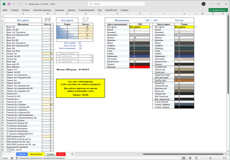Select row 14 header
Image resolution: width=230 pixels, height=160 pixels.
pyautogui.click(x=2, y=54)
